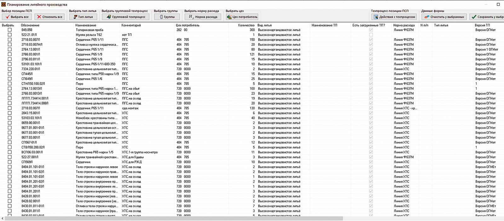
Task: Select the designation 522-27.001Л
Action: [30, 157]
